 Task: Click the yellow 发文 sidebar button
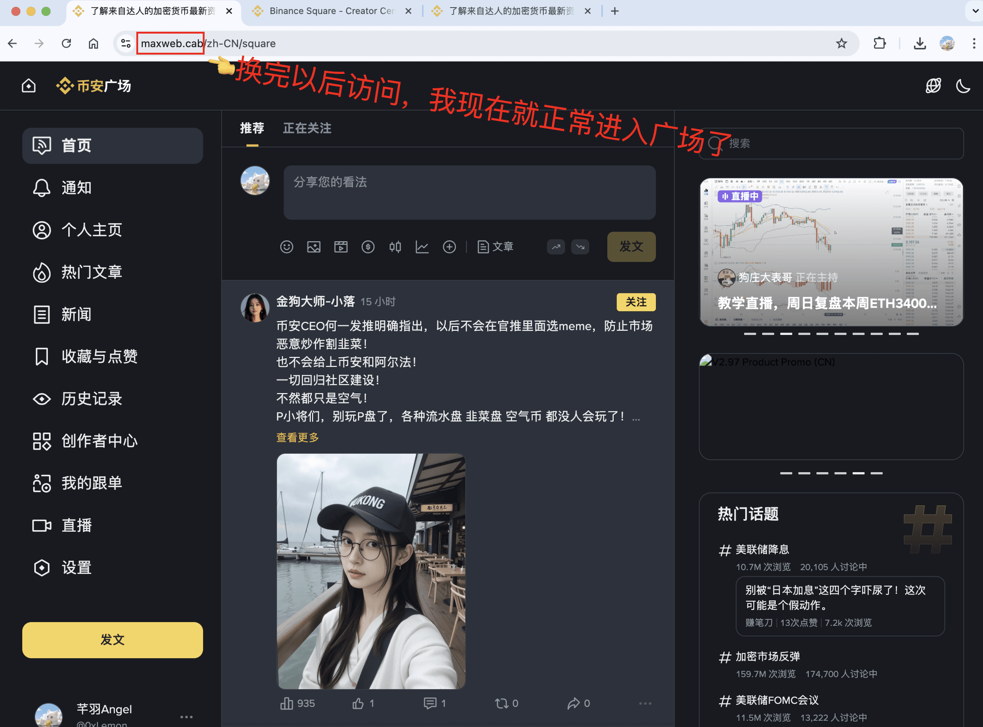[113, 640]
